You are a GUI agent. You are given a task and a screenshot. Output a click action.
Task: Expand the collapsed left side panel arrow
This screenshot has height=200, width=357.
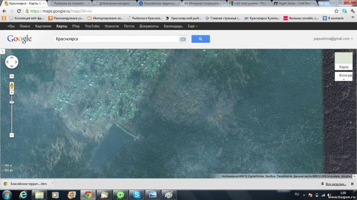click(x=2, y=51)
